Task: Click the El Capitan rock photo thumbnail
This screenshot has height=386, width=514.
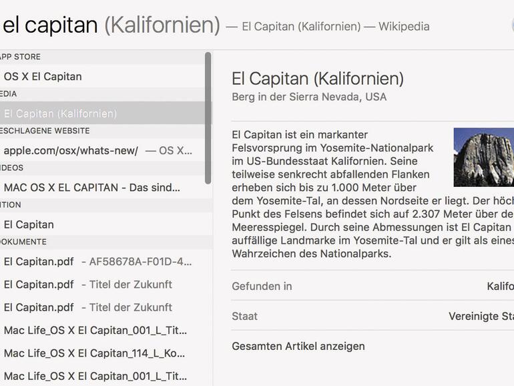Action: (483, 157)
